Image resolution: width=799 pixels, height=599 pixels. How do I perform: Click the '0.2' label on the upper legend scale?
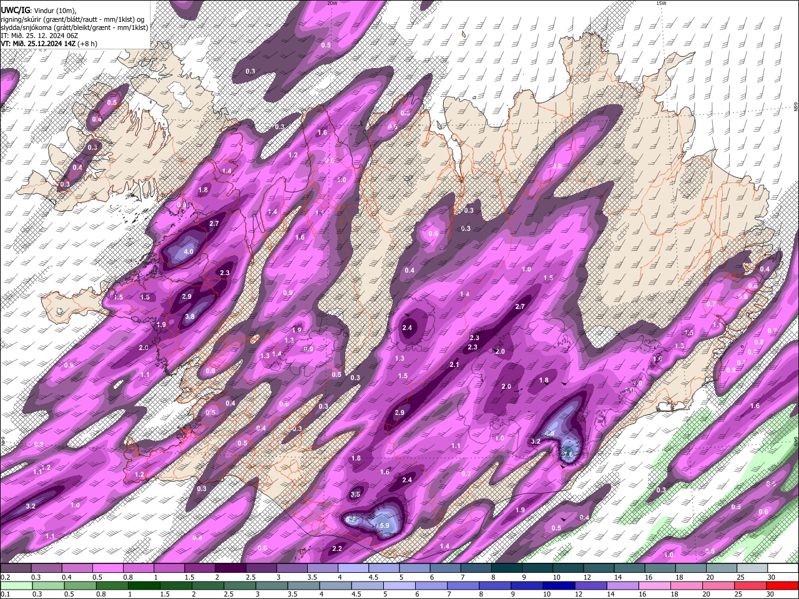(x=5, y=577)
